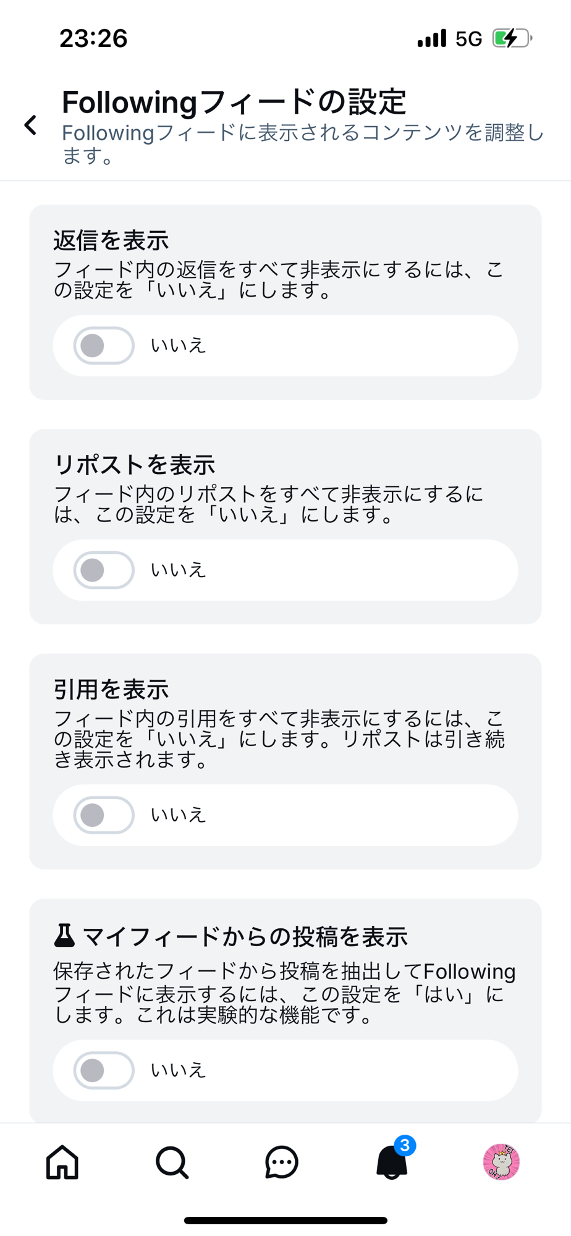
Task: Tap the back arrow chevron
Action: pos(30,125)
